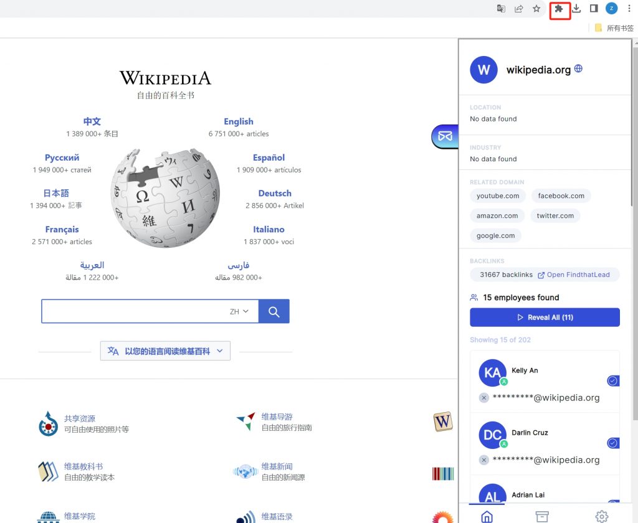638x523 pixels.
Task: Open the all bookmarks folder
Action: [614, 28]
